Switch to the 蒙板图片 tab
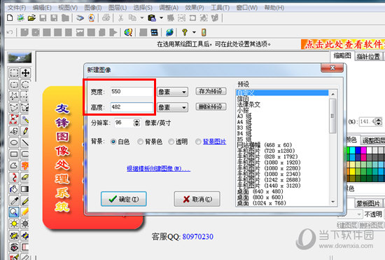The height and width of the screenshot is (260, 385). tap(368, 203)
